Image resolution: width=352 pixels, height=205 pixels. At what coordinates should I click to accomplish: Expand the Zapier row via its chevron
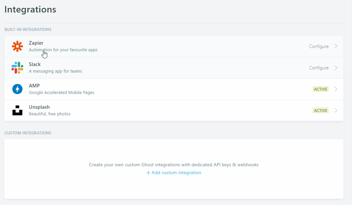tap(336, 46)
